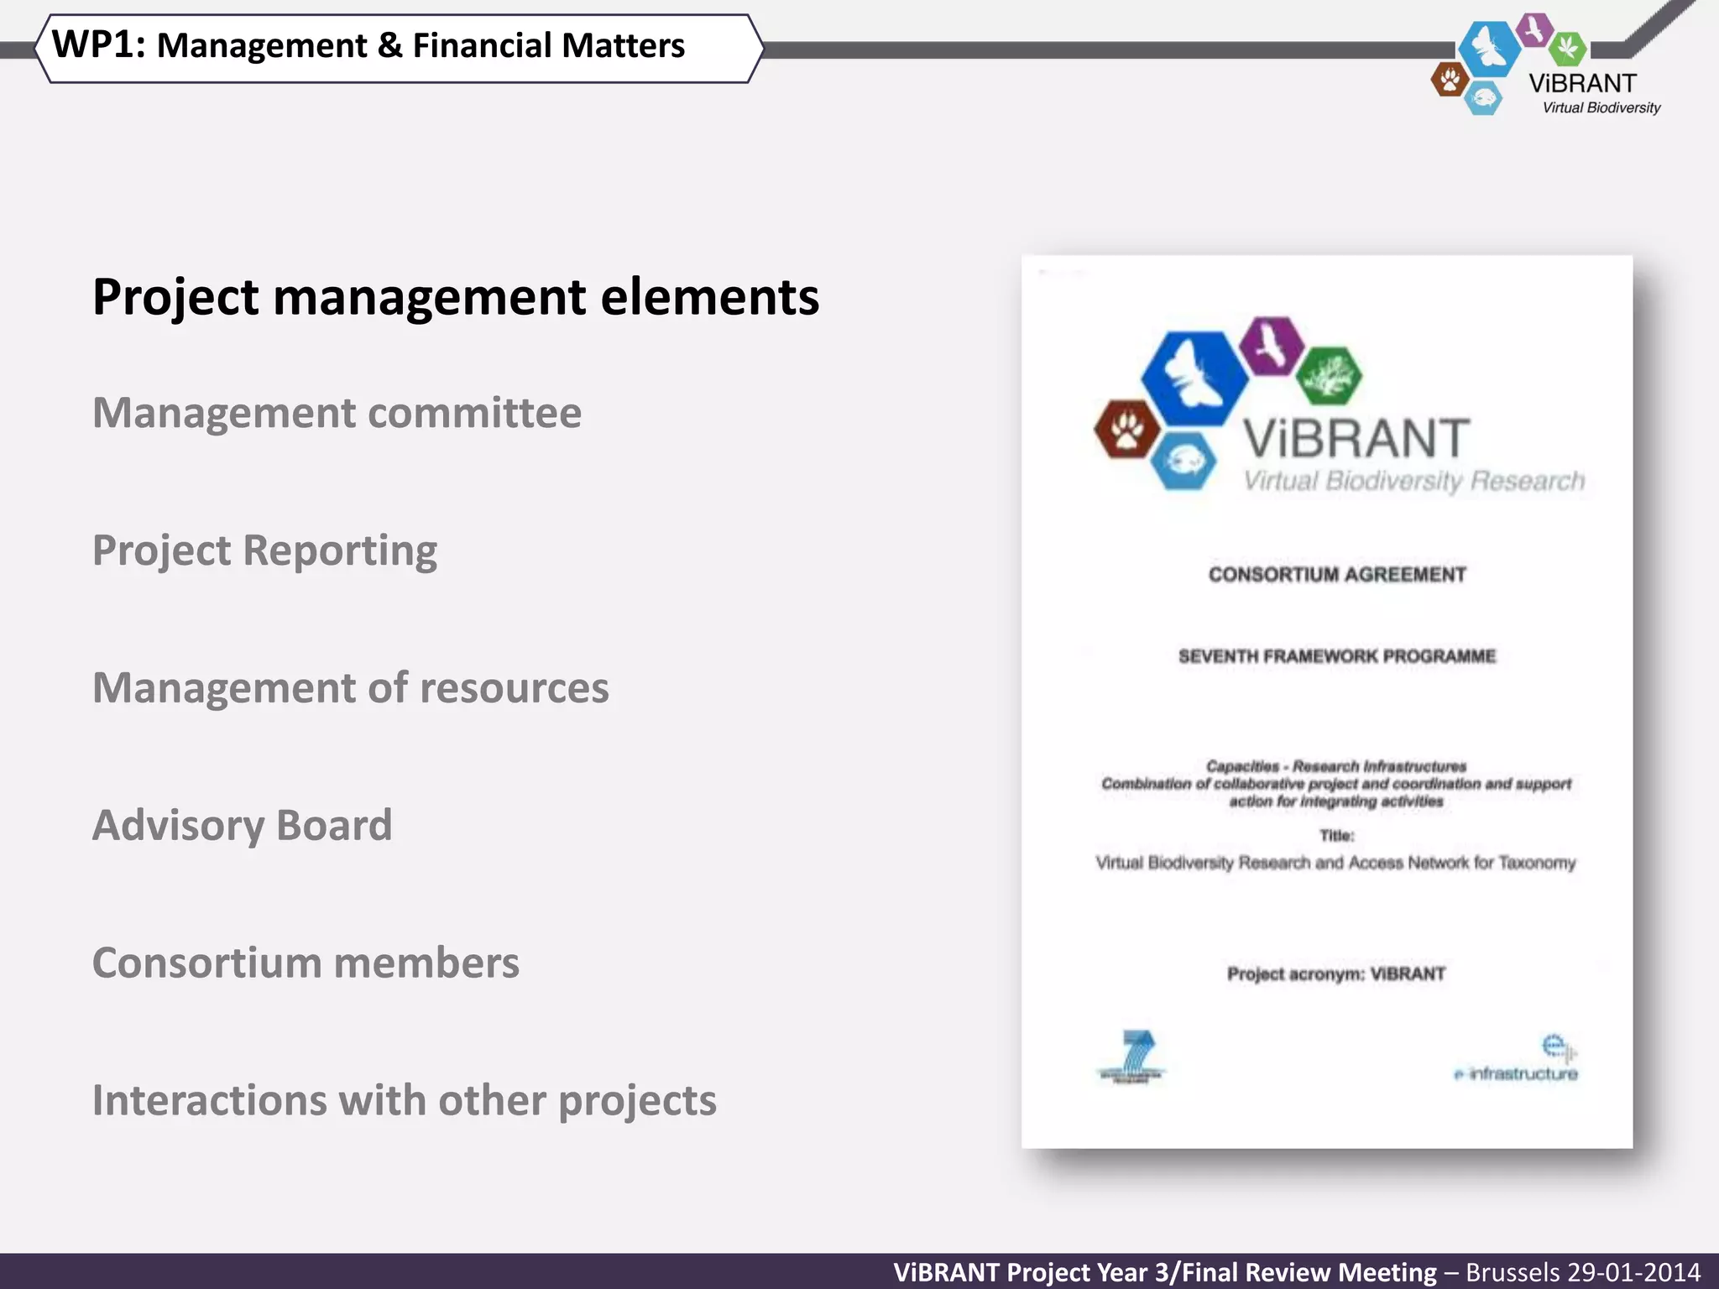Click the Project acronym: ViBRANT line
Screen dimensions: 1719x1289
coord(1336,974)
